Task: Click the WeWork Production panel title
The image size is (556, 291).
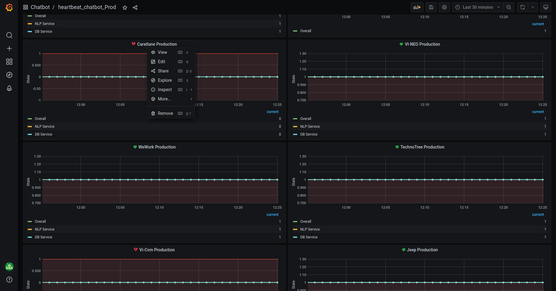Action: [x=157, y=147]
